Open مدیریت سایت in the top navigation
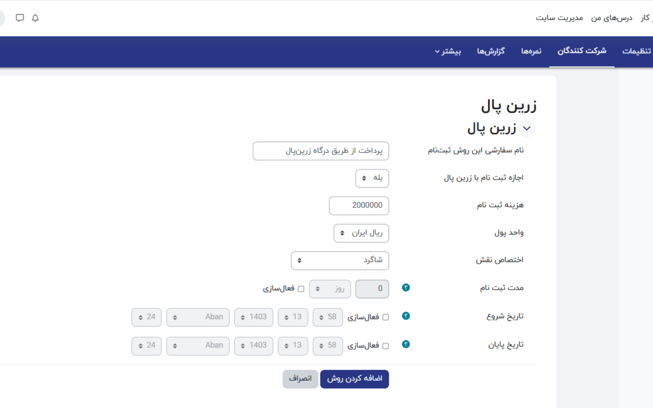The width and height of the screenshot is (653, 408). pos(559,18)
